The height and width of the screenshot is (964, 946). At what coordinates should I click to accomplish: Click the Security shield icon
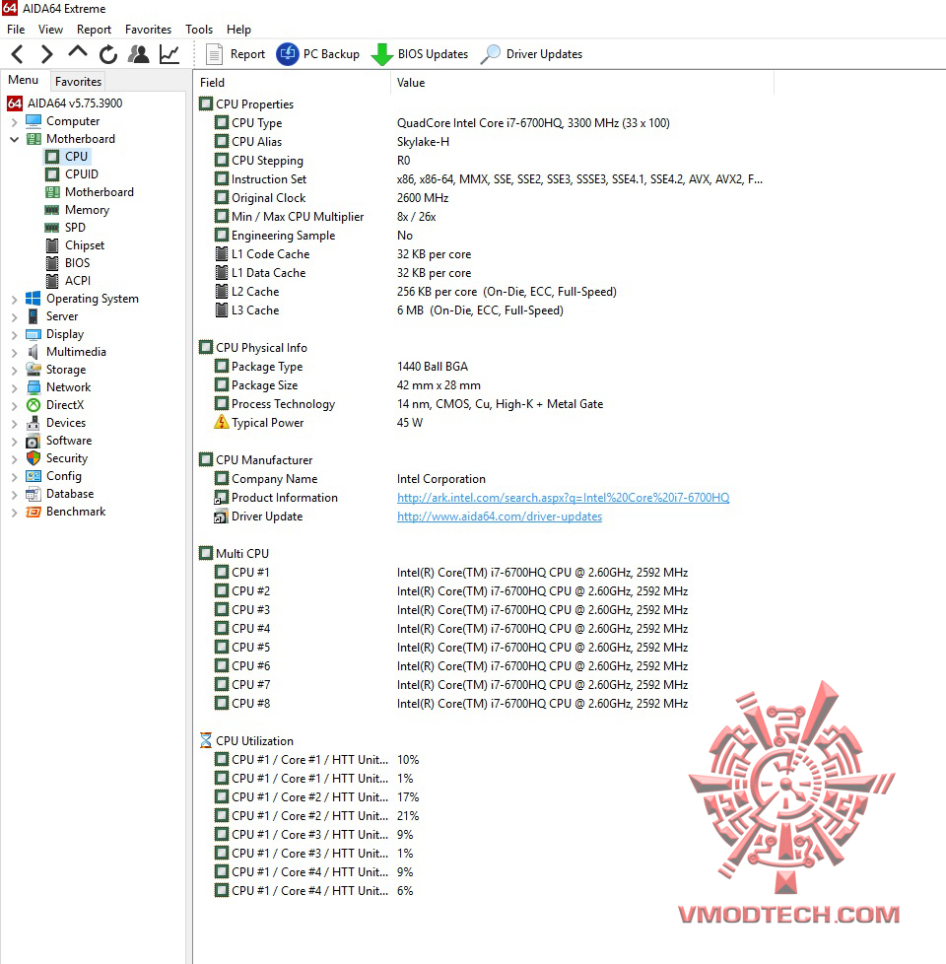coord(34,458)
